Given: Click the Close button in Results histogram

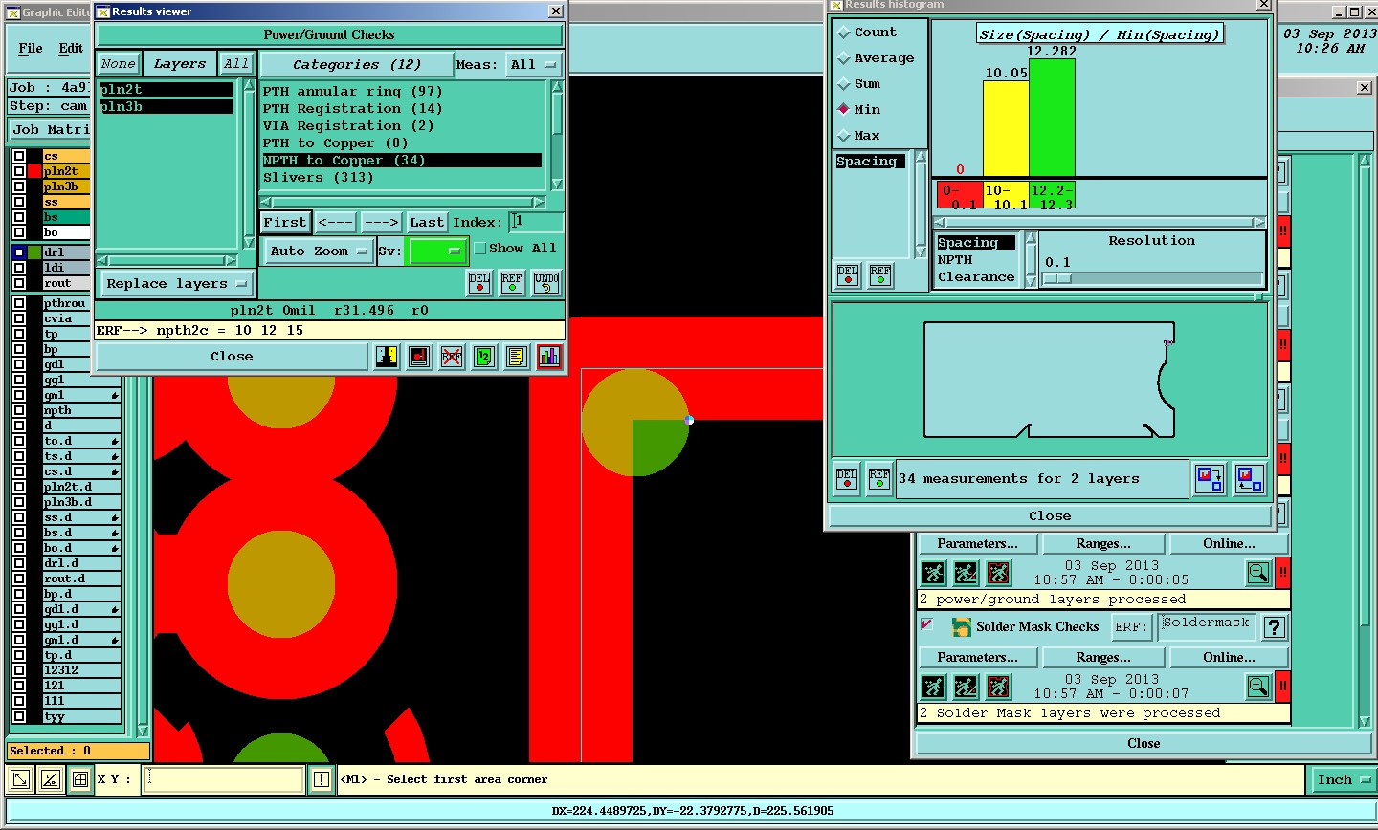Looking at the screenshot, I should tap(1050, 516).
